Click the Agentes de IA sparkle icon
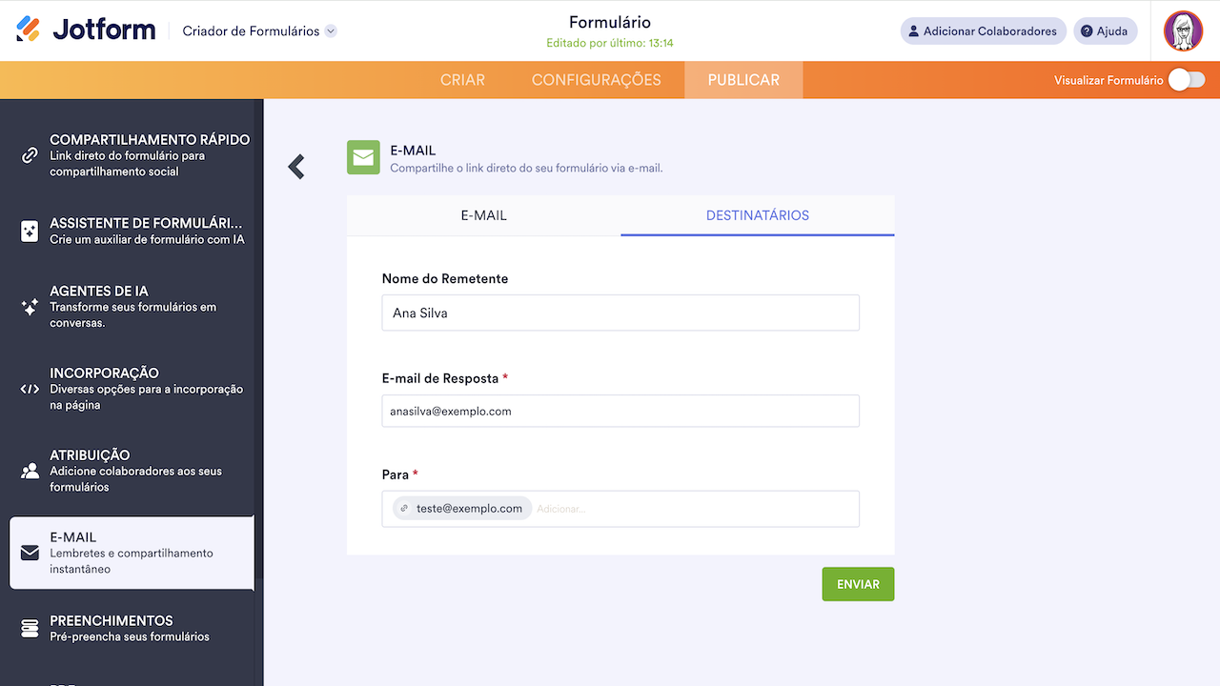Viewport: 1220px width, 686px height. (30, 307)
